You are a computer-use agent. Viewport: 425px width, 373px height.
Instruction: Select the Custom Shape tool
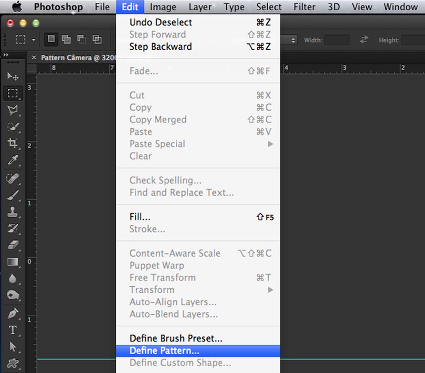click(13, 364)
